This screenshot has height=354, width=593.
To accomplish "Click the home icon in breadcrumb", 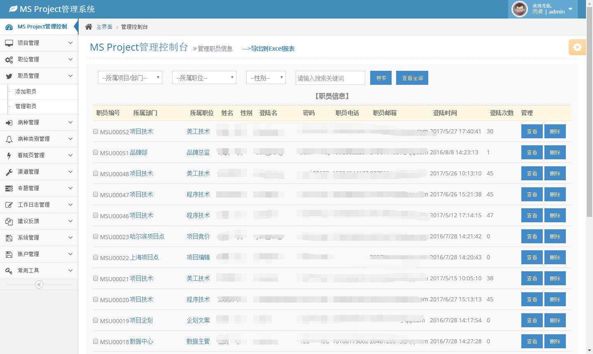I will [x=89, y=27].
